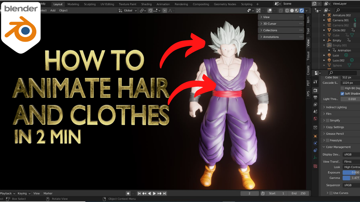Image resolution: width=360 pixels, height=202 pixels.
Task: Toggle X-ray view button
Action: coord(281,11)
